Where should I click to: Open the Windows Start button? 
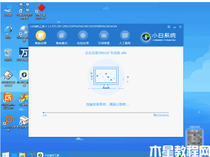6,155
